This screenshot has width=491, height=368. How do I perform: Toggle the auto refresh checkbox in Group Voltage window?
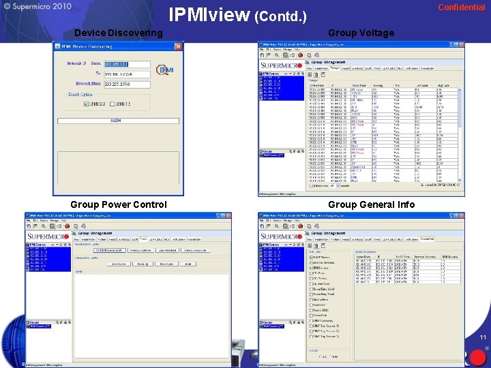pos(311,186)
